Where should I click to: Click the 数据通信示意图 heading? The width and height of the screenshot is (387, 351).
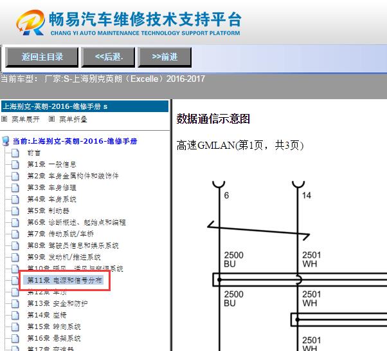pos(213,119)
